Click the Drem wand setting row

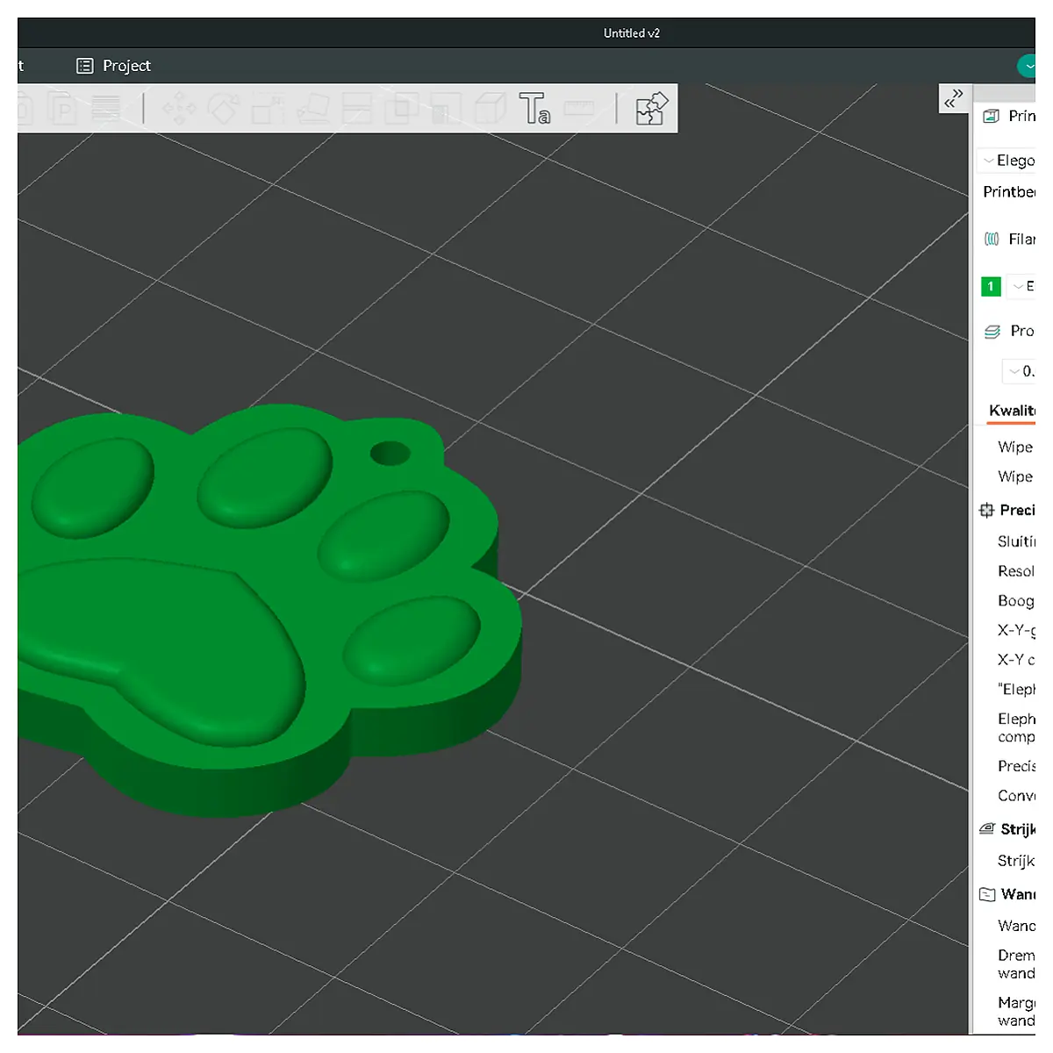(x=1016, y=964)
